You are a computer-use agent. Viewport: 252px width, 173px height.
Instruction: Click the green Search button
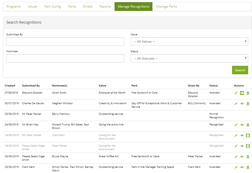coord(240,70)
